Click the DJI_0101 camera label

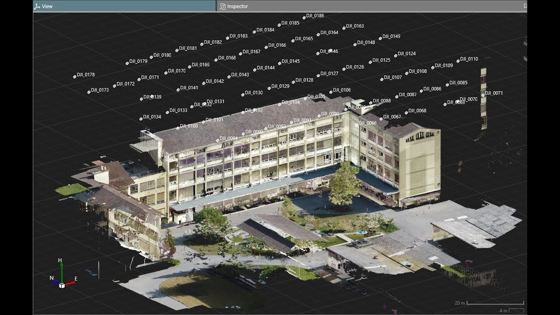click(x=214, y=119)
